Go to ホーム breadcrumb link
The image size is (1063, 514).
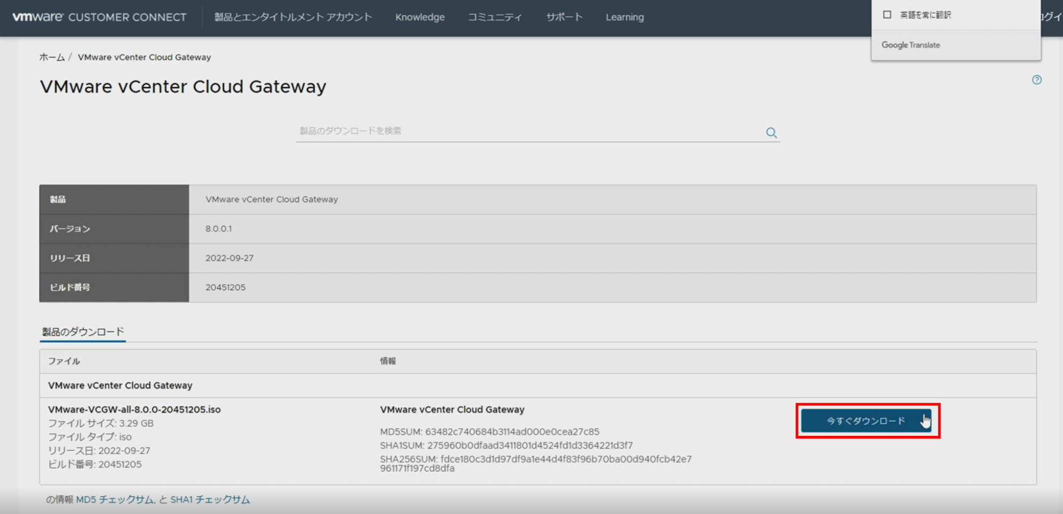click(x=52, y=57)
